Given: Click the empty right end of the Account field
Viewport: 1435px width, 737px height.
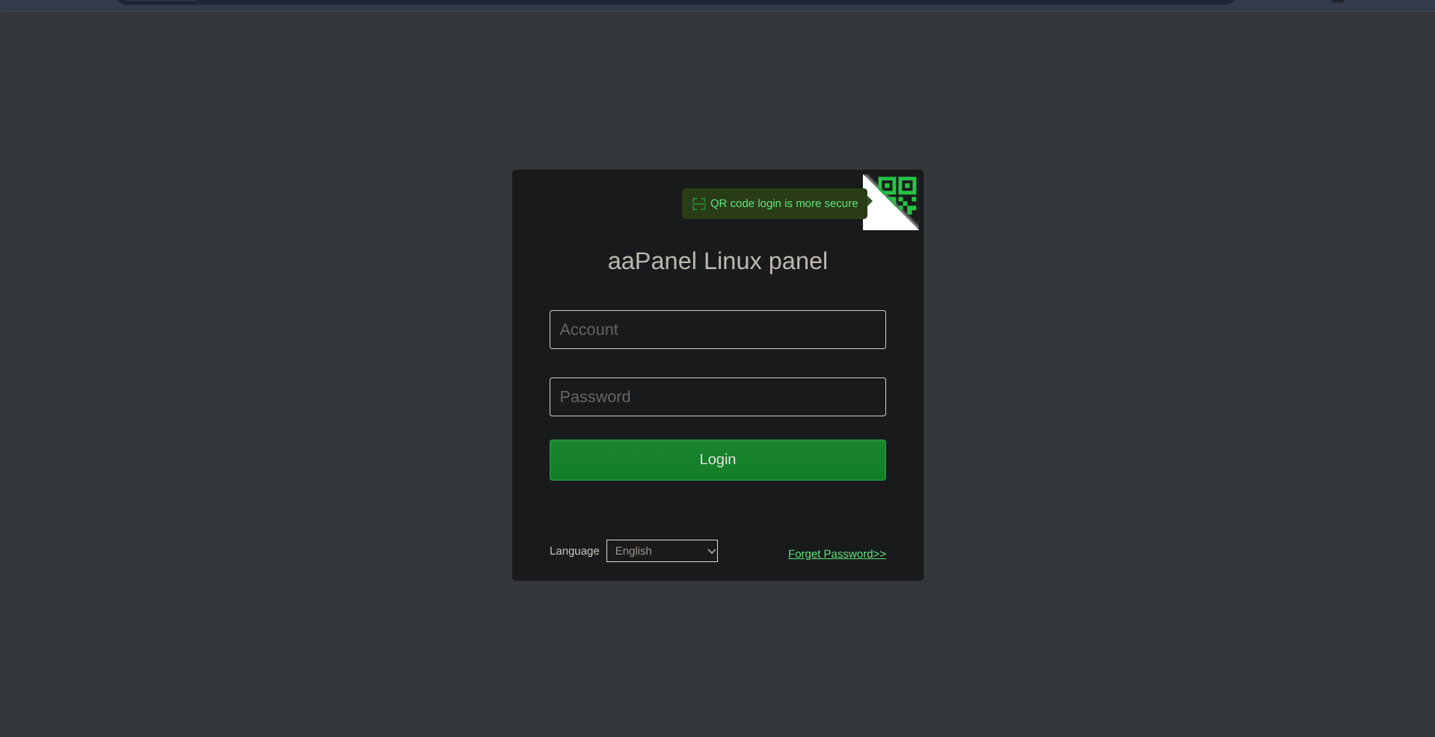Looking at the screenshot, I should click(x=838, y=330).
